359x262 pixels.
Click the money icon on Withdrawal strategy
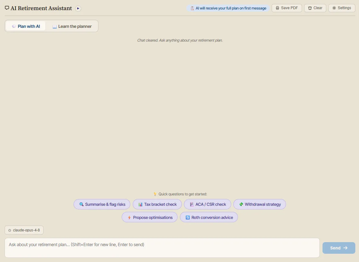coord(241,204)
